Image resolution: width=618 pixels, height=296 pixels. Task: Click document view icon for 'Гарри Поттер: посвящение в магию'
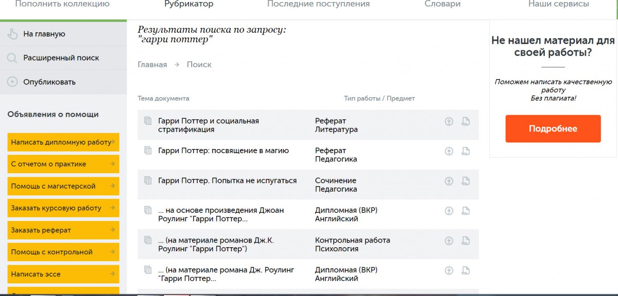(x=466, y=151)
